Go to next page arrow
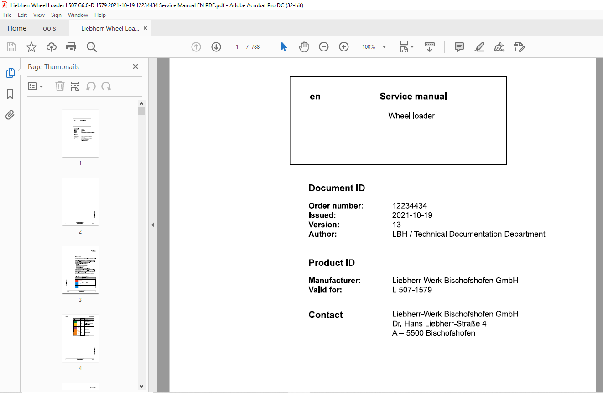The height and width of the screenshot is (393, 603). 216,47
